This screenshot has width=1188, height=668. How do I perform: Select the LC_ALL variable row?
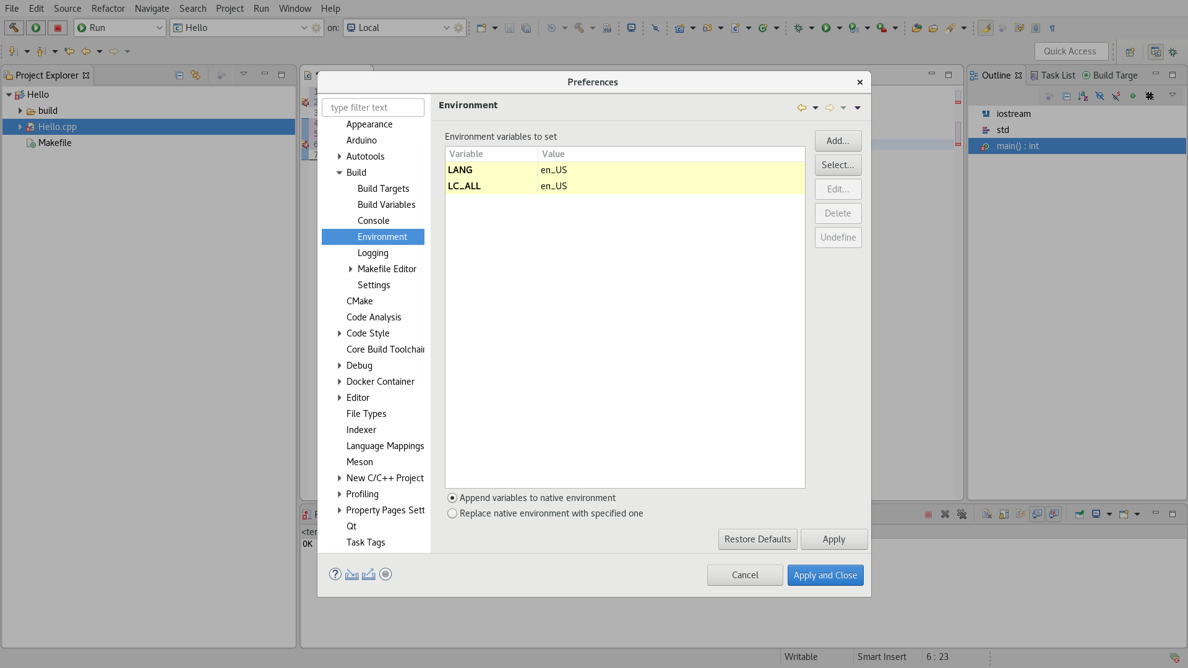(624, 186)
